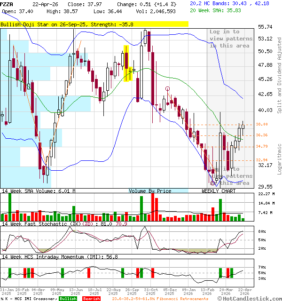Click the 32.94 Fibonacci level label
This screenshot has height=301, width=282.
tap(262, 160)
